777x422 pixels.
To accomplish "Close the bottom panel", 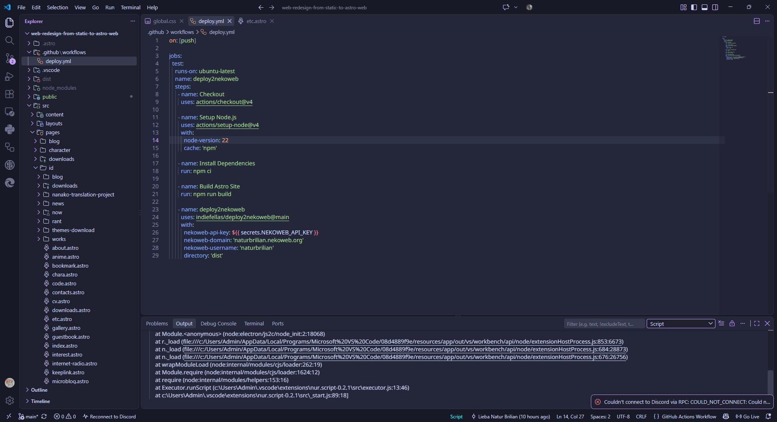I will [x=767, y=323].
